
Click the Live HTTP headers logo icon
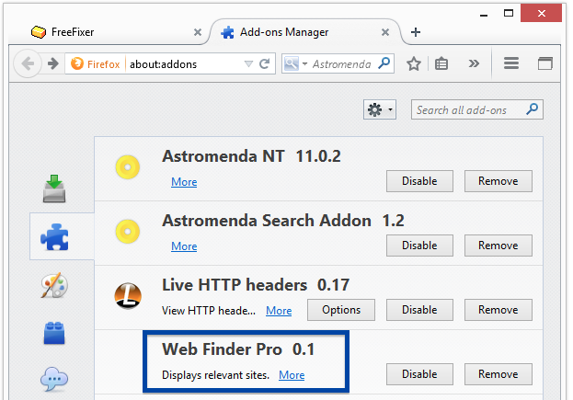[128, 296]
